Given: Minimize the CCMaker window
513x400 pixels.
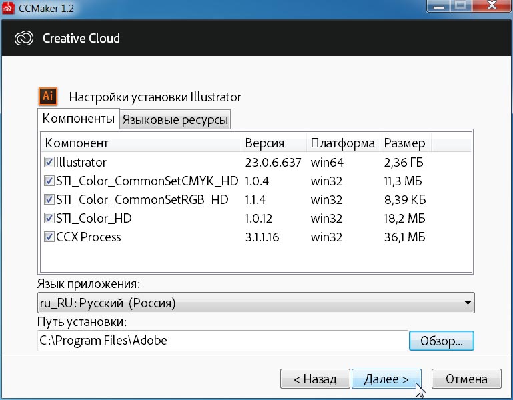Looking at the screenshot, I should tap(438, 6).
